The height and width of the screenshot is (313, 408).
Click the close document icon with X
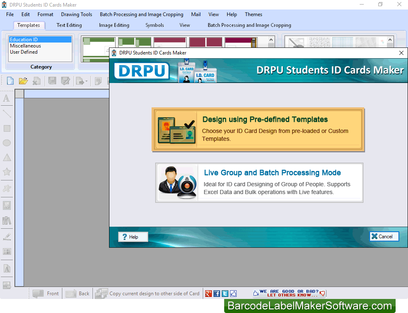coord(36,81)
